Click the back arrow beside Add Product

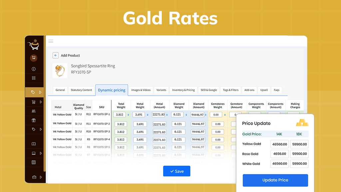56,55
